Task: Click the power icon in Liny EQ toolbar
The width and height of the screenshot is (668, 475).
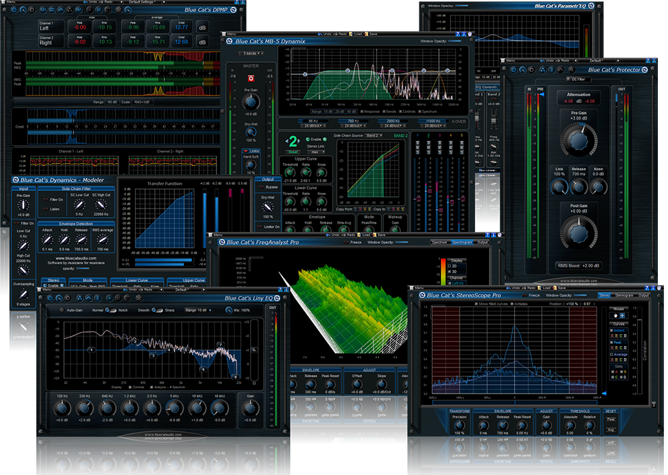Action: point(50,298)
